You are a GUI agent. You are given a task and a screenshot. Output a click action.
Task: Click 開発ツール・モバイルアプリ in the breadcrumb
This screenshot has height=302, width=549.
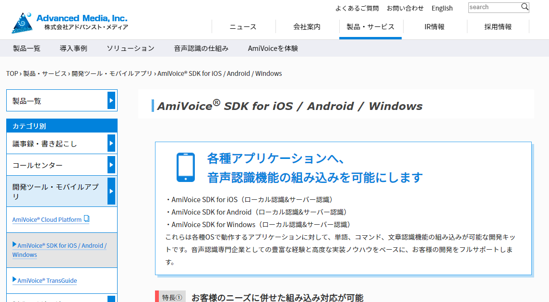pos(112,73)
